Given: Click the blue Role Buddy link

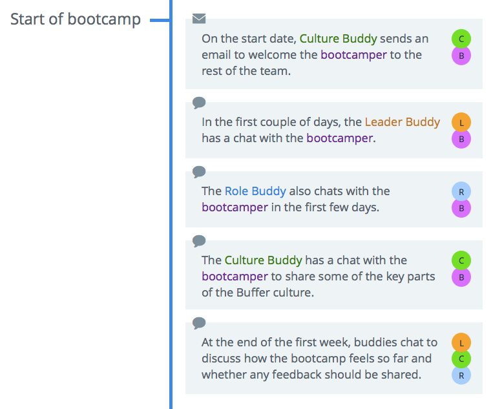Looking at the screenshot, I should point(255,191).
